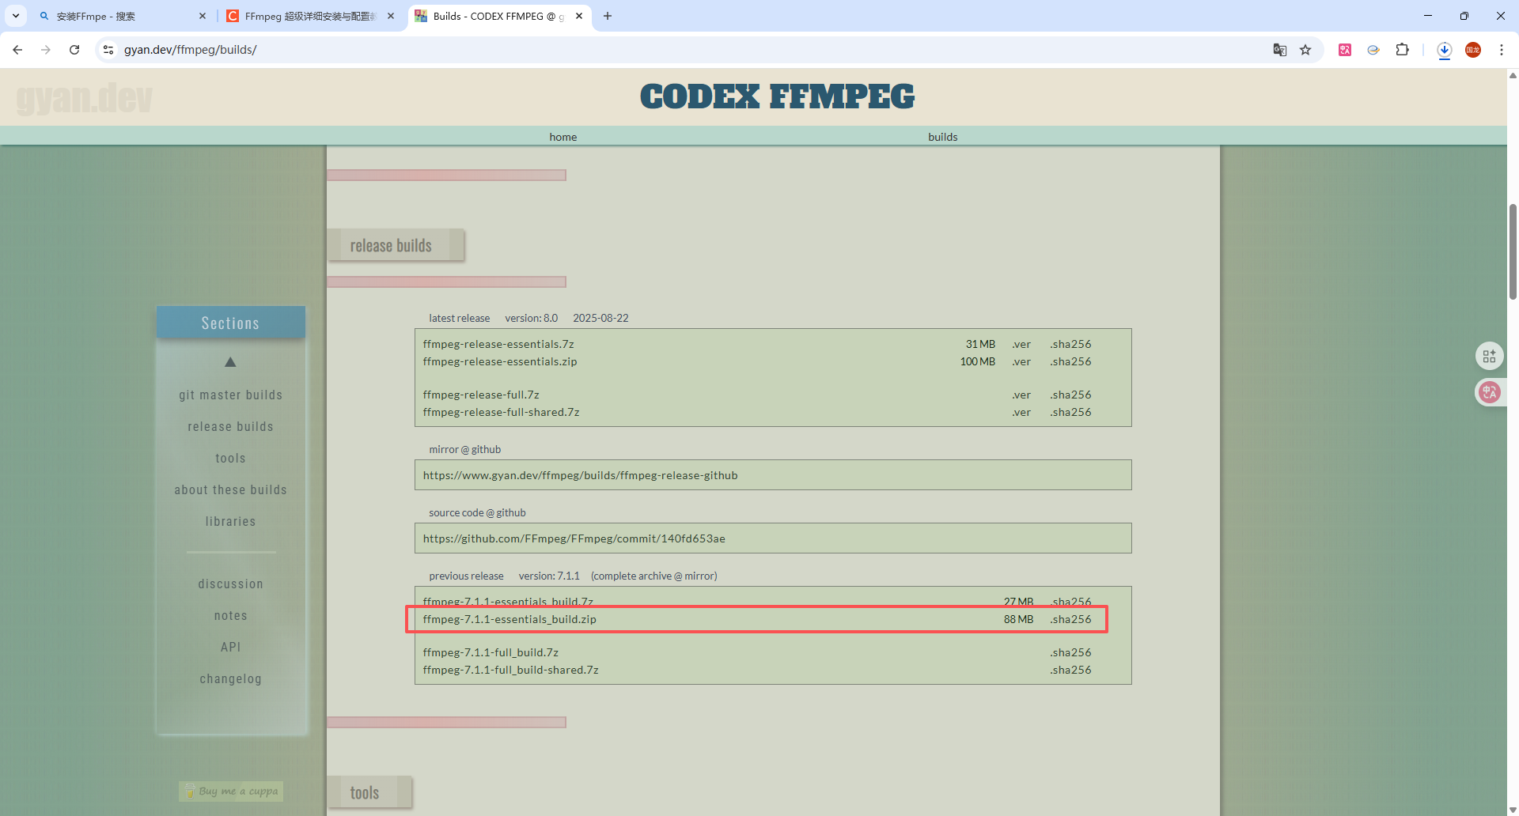Click the up triangle in Sections panel
The height and width of the screenshot is (816, 1519).
click(230, 362)
